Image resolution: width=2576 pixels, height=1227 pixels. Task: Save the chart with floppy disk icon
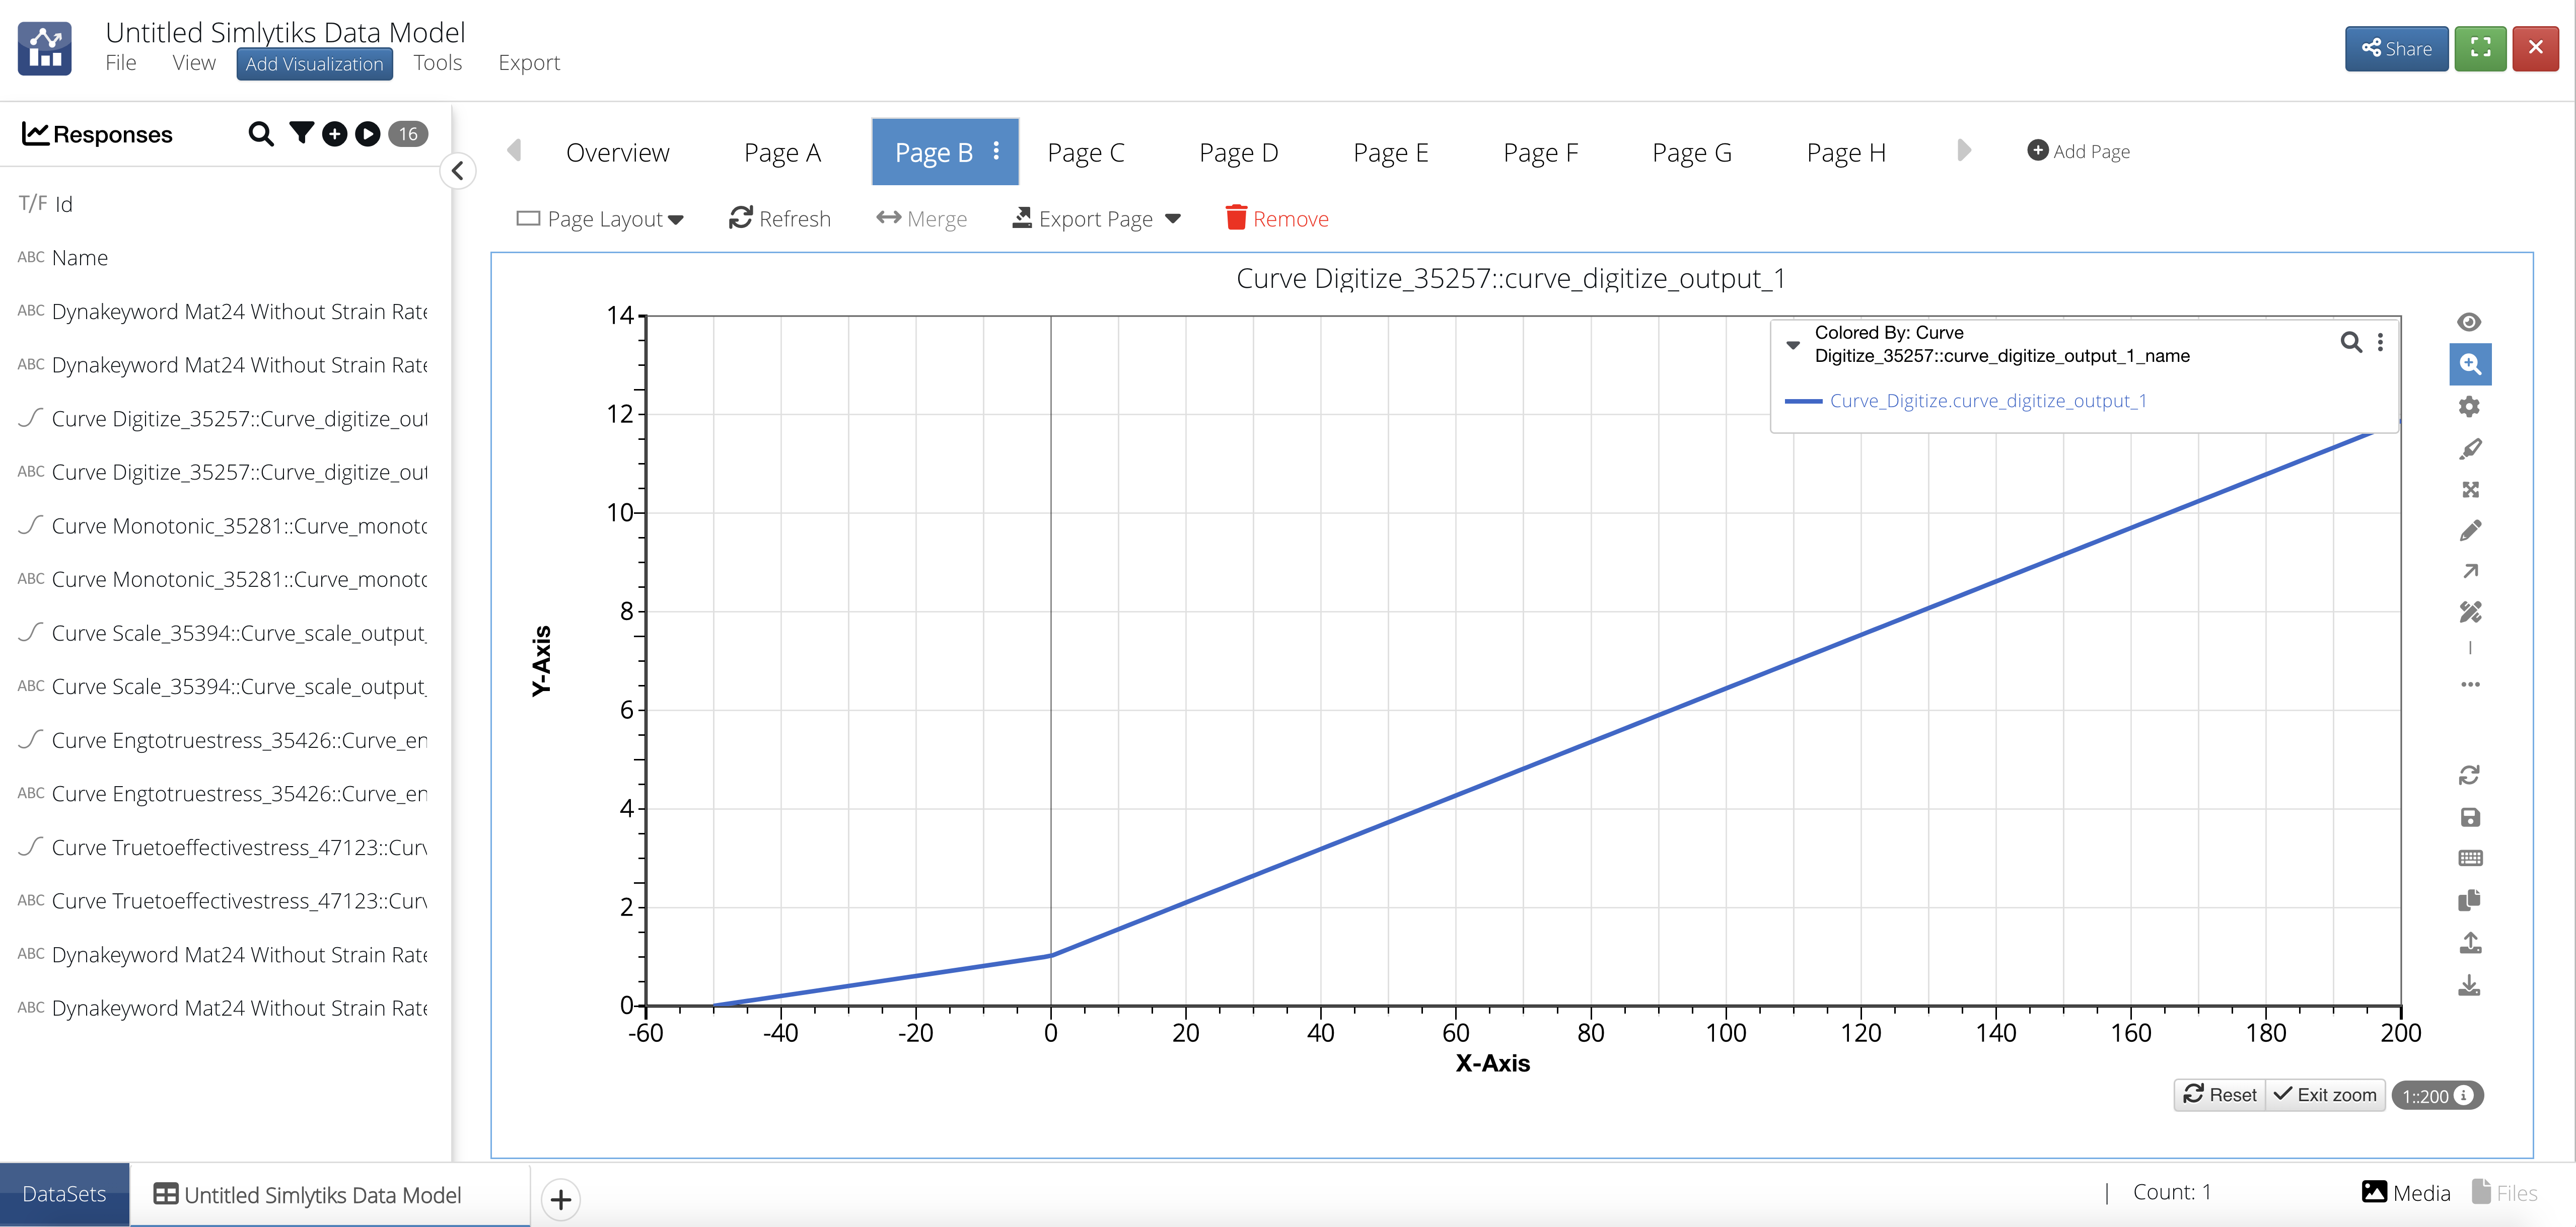(2469, 817)
